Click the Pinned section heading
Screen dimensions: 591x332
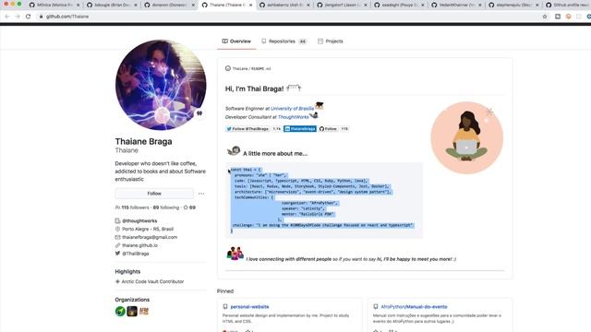pos(225,291)
